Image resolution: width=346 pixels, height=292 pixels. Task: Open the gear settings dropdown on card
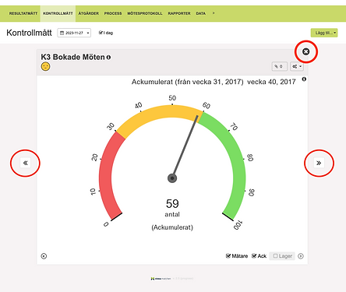pyautogui.click(x=297, y=66)
